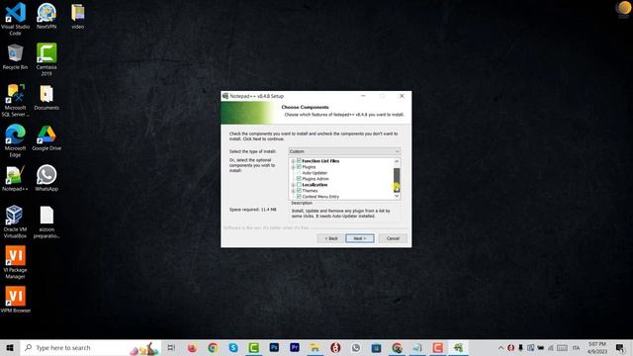Click the ITA language indicator in the tray
633x356 pixels.
[x=576, y=347]
